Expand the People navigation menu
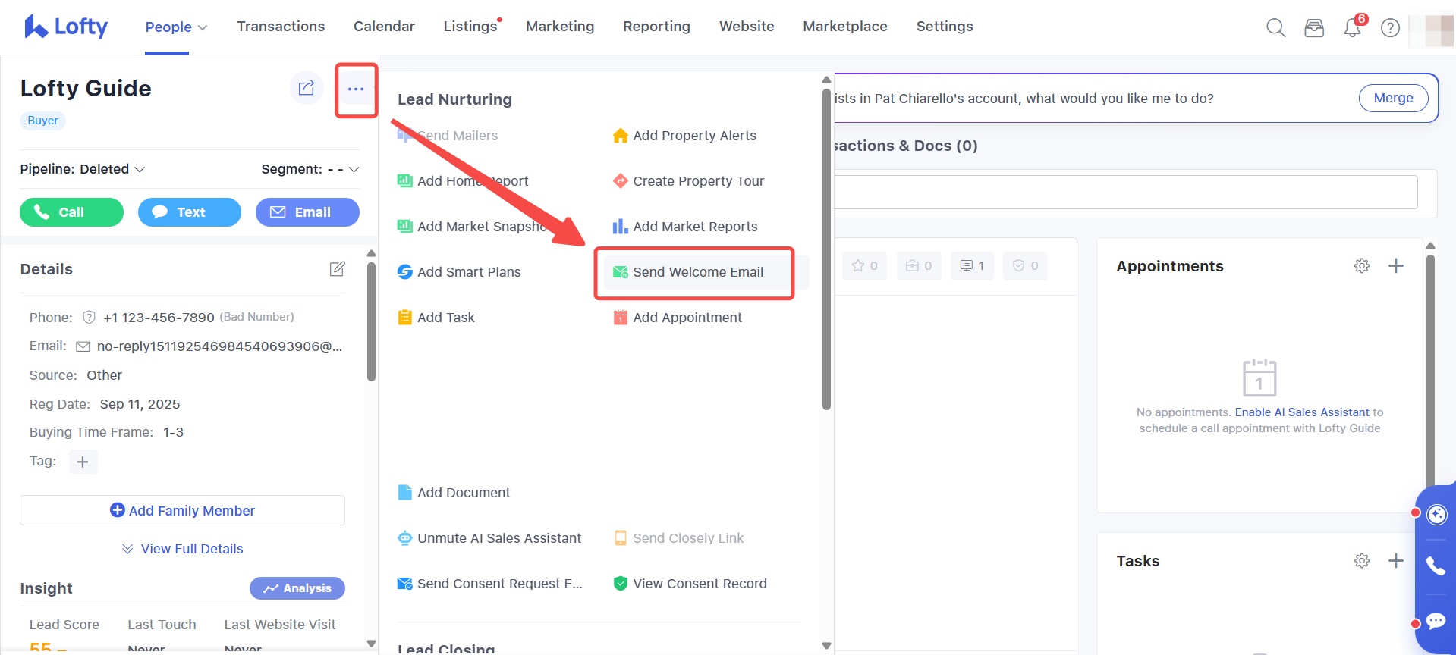The height and width of the screenshot is (655, 1456). (x=176, y=27)
